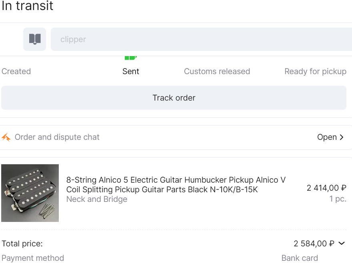Click the total amount 2 584,00 ₽

314,244
